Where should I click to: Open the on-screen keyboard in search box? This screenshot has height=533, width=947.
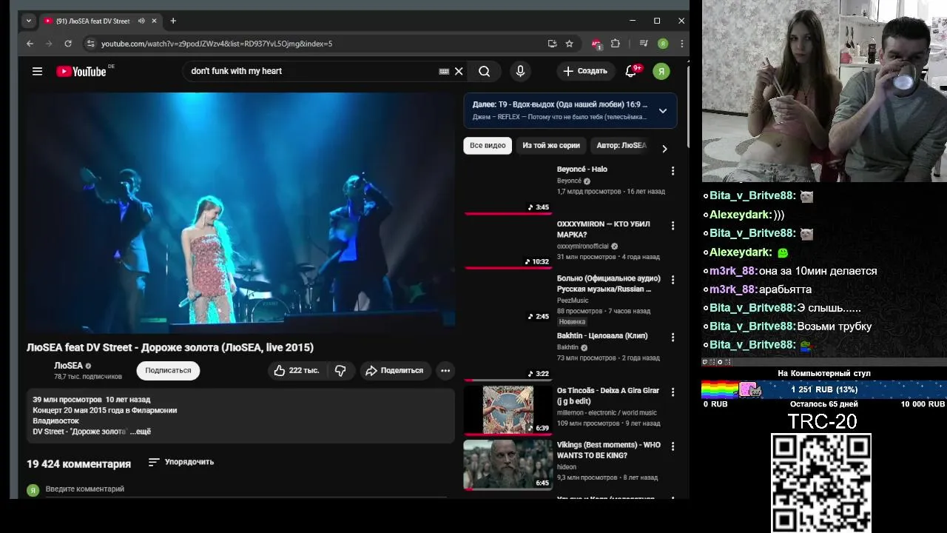click(x=444, y=71)
